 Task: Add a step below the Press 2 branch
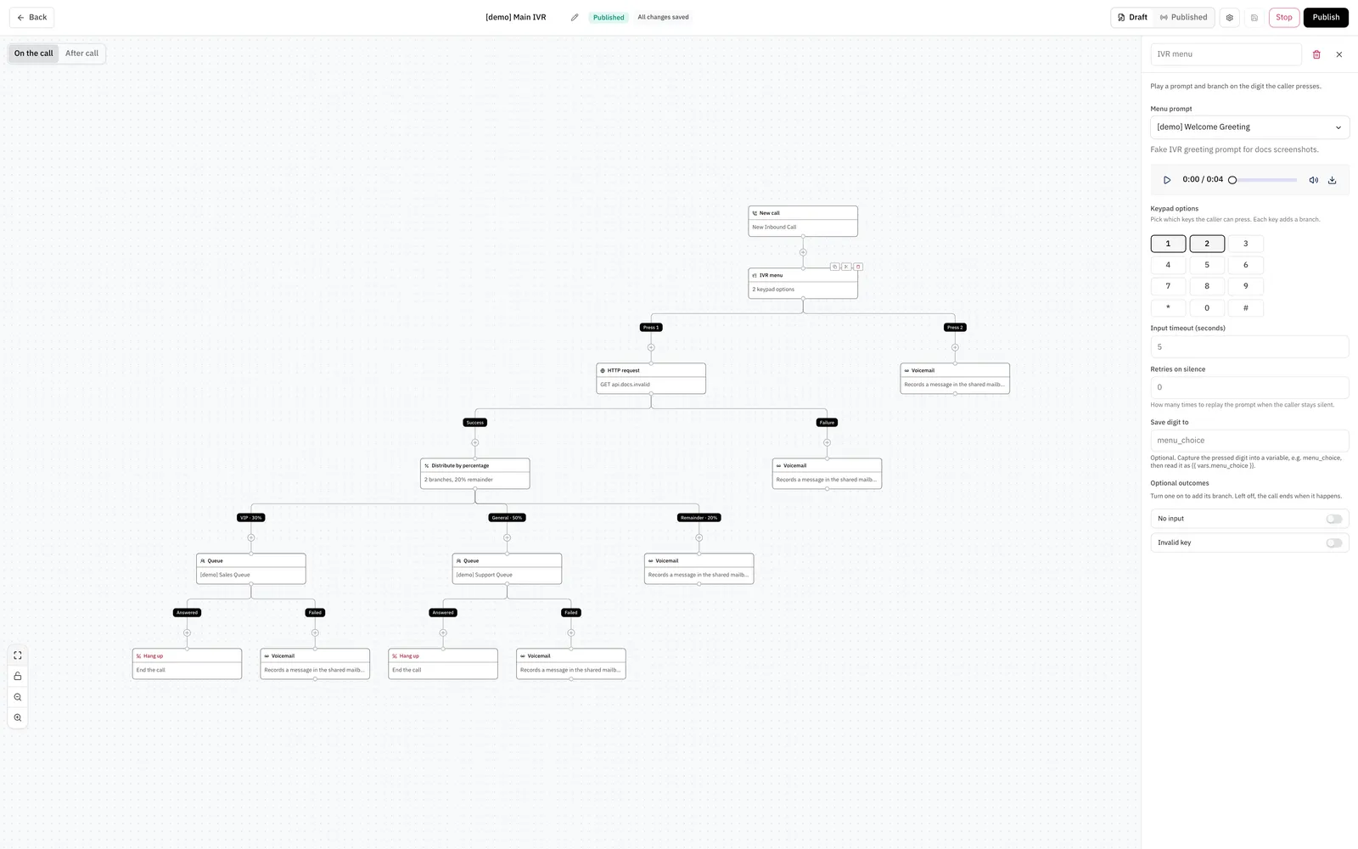point(955,347)
